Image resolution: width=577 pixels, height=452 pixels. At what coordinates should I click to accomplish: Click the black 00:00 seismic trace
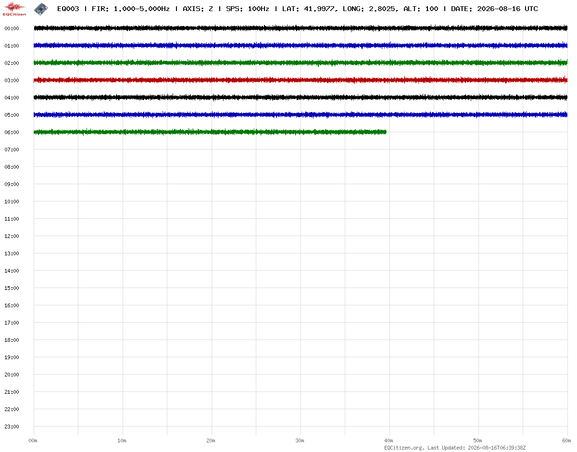pyautogui.click(x=301, y=28)
